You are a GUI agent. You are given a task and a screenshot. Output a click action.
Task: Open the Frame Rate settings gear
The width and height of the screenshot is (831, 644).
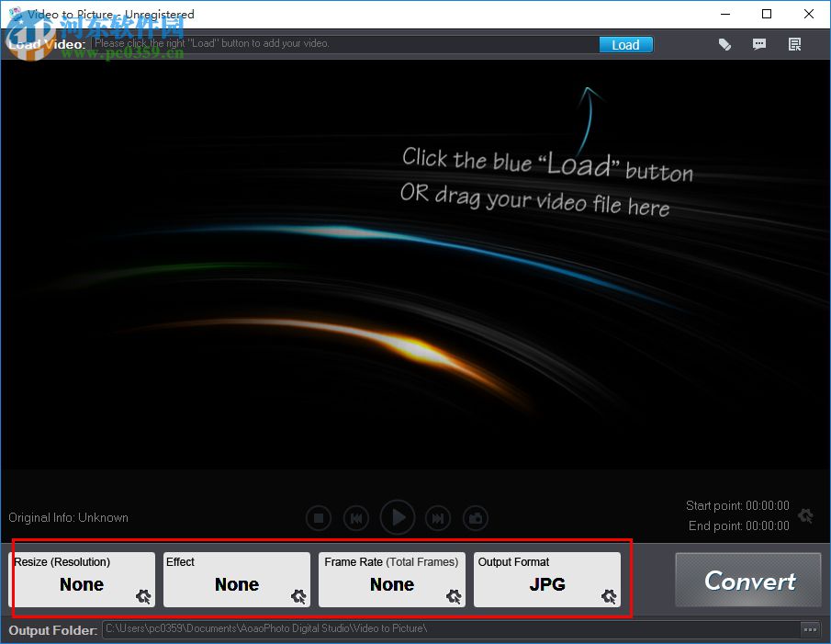click(454, 596)
